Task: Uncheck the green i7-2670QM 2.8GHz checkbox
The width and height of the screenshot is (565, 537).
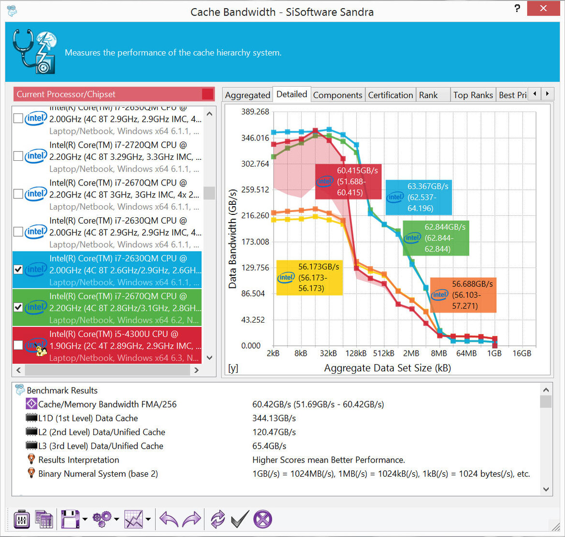Action: [x=18, y=307]
